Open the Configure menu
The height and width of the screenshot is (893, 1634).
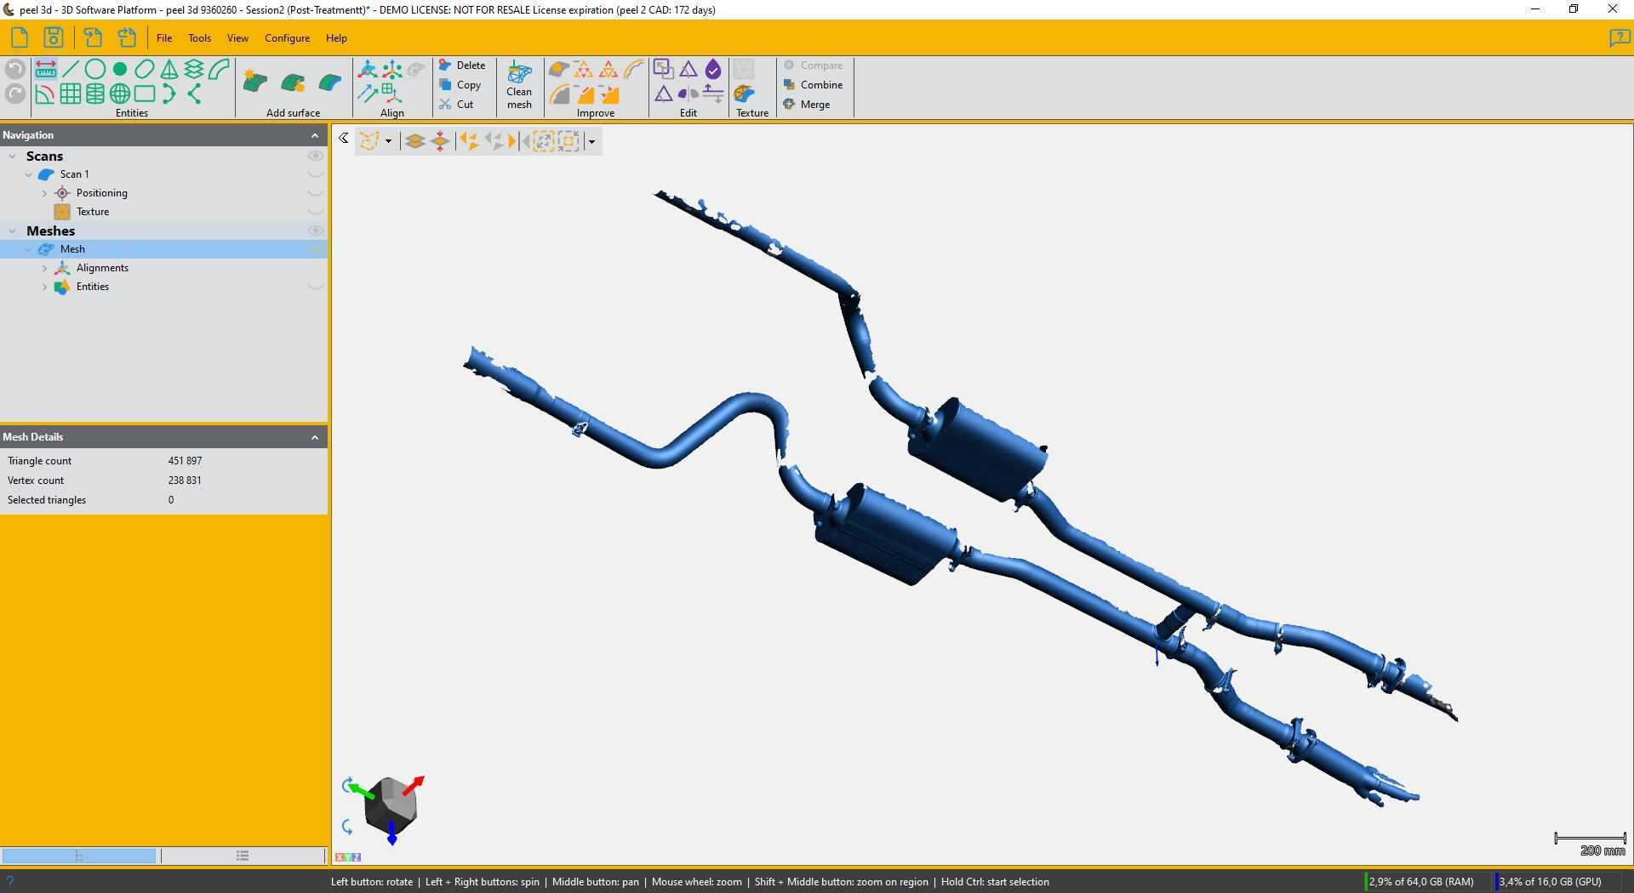(x=287, y=38)
